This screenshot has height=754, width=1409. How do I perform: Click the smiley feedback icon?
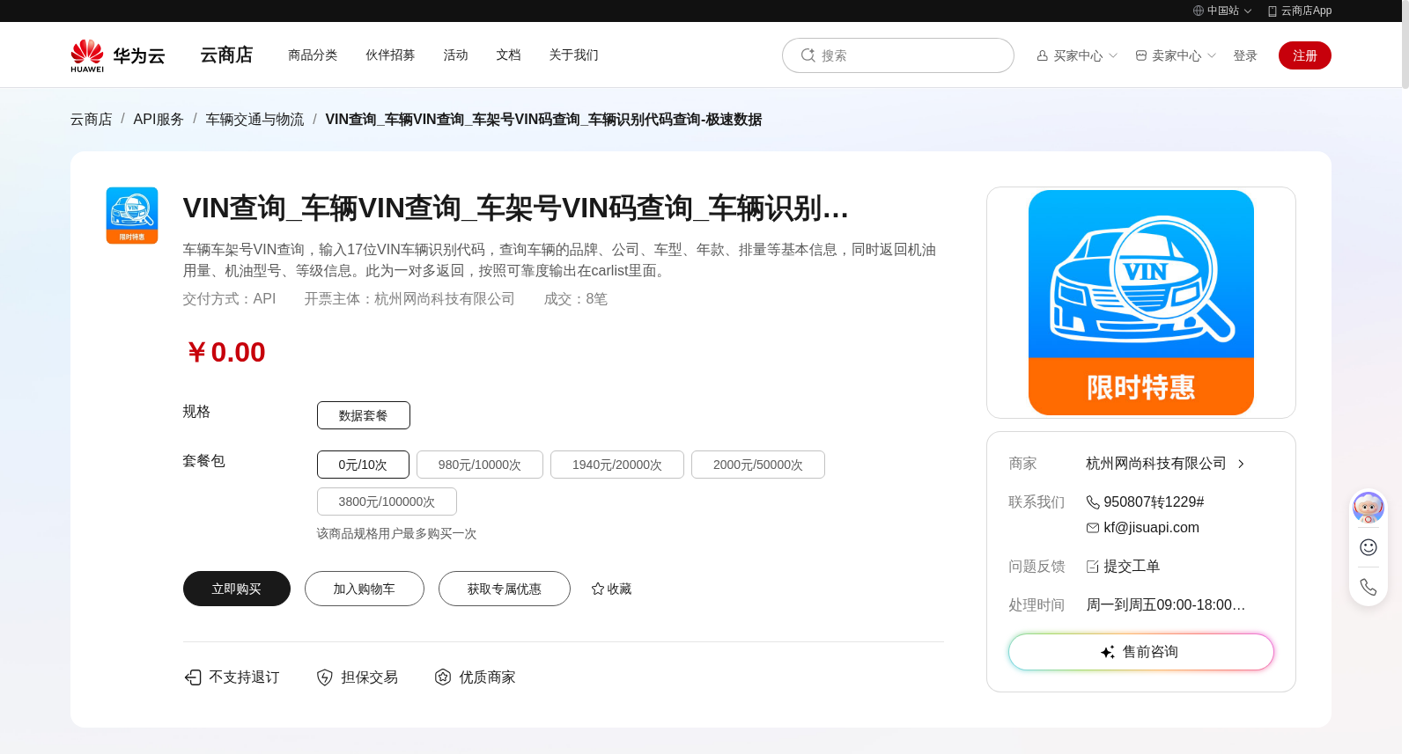(x=1368, y=547)
